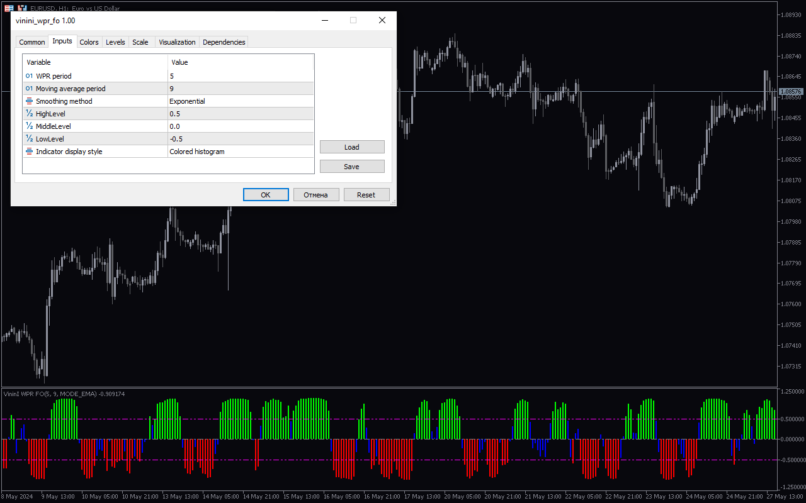Click the 1.07315 price scale label
This screenshot has height=503, width=806.
[792, 366]
